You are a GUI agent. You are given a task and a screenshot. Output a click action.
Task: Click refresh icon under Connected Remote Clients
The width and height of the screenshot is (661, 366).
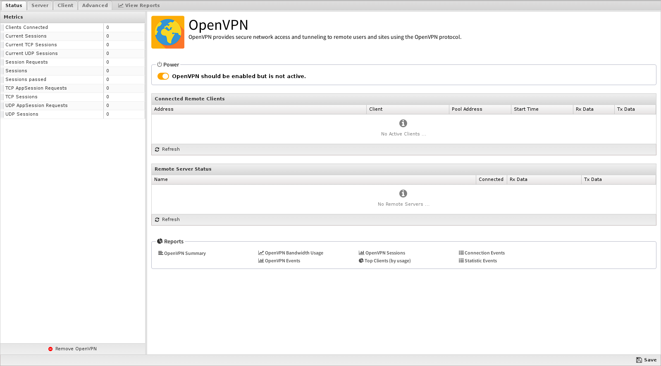pyautogui.click(x=157, y=150)
